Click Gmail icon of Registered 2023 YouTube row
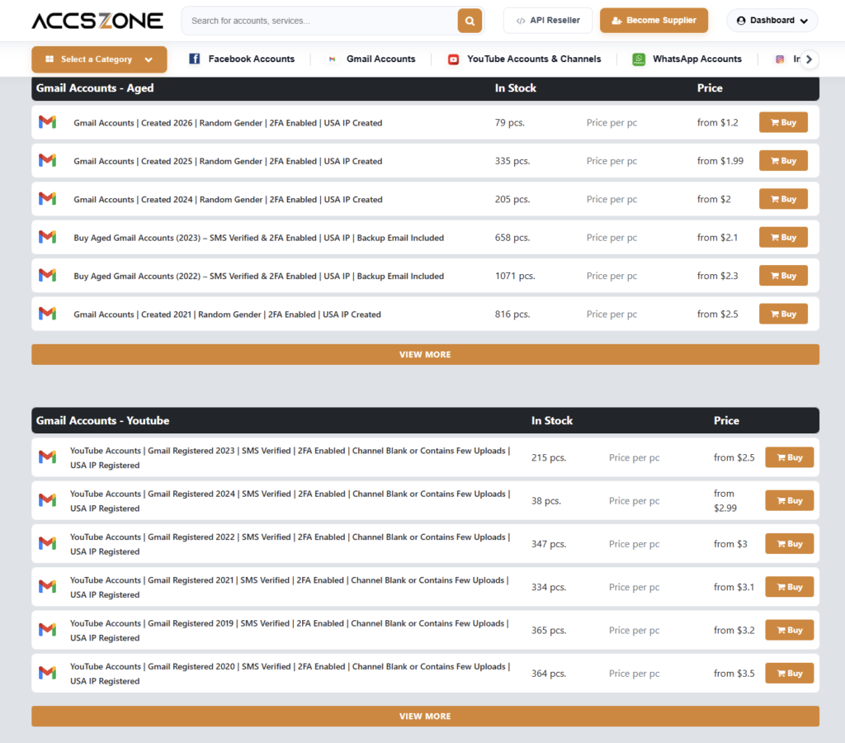The height and width of the screenshot is (743, 845). [47, 457]
